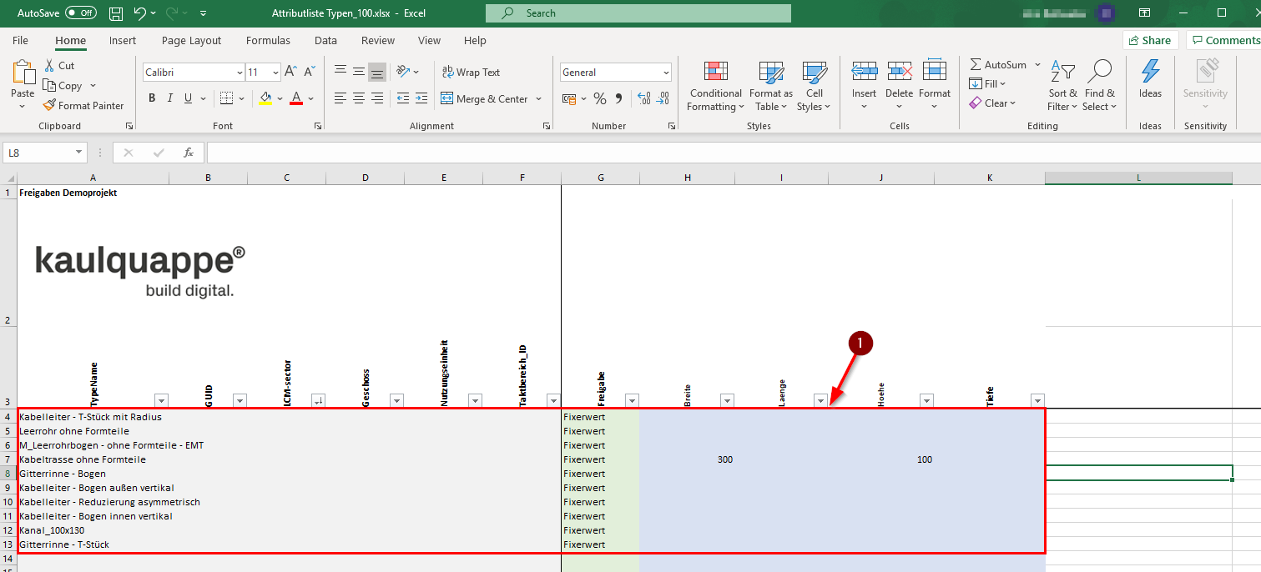
Task: Center text horizontally
Action: (358, 98)
